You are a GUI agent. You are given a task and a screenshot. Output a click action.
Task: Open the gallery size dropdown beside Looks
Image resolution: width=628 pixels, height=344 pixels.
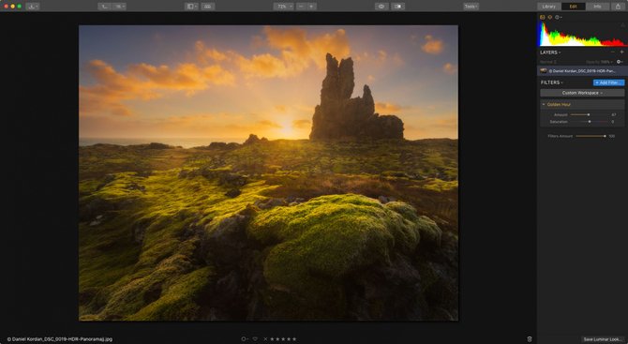pyautogui.click(x=119, y=7)
